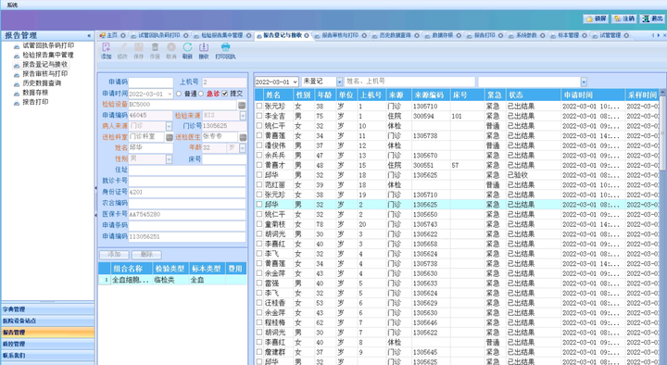
Task: Select 数据存根 in the sidebar tree
Action: [x=35, y=93]
